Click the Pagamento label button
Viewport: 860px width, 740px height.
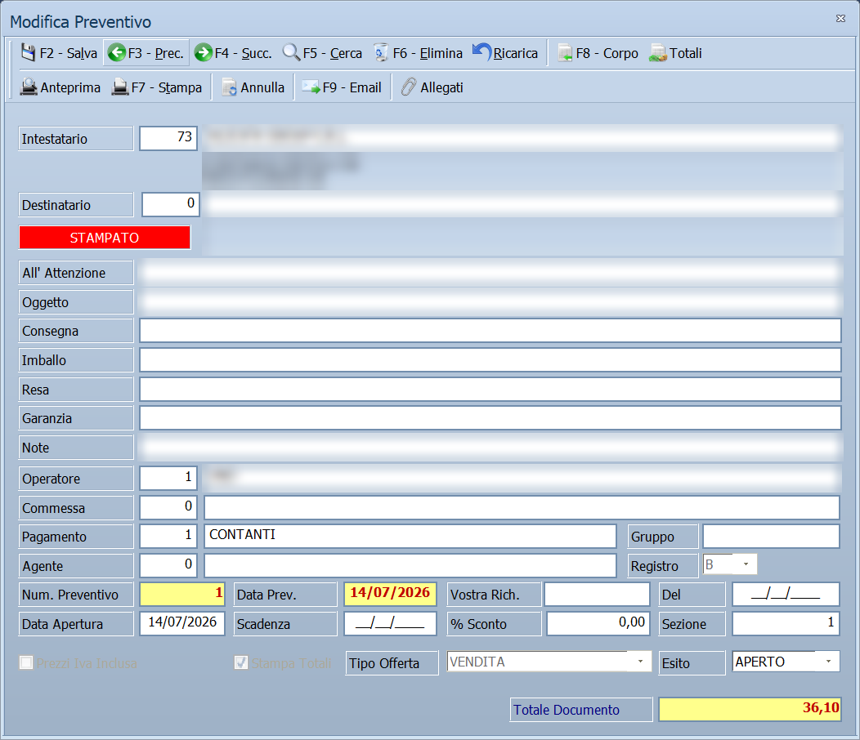76,537
